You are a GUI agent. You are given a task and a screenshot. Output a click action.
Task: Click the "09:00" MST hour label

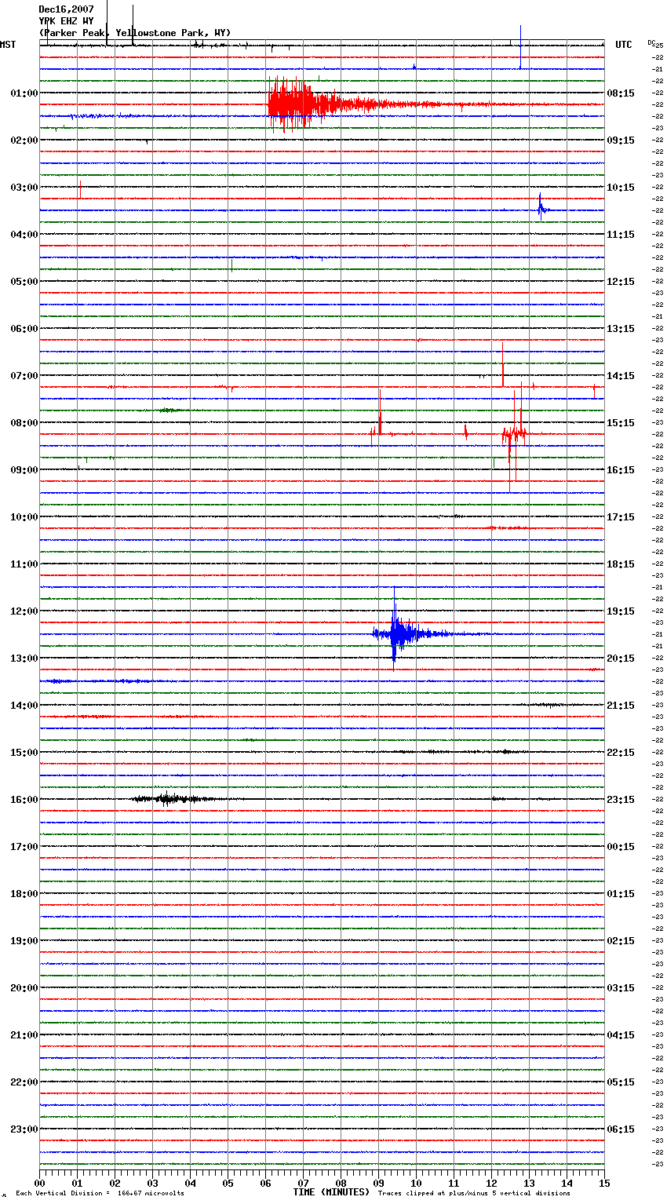[x=24, y=470]
